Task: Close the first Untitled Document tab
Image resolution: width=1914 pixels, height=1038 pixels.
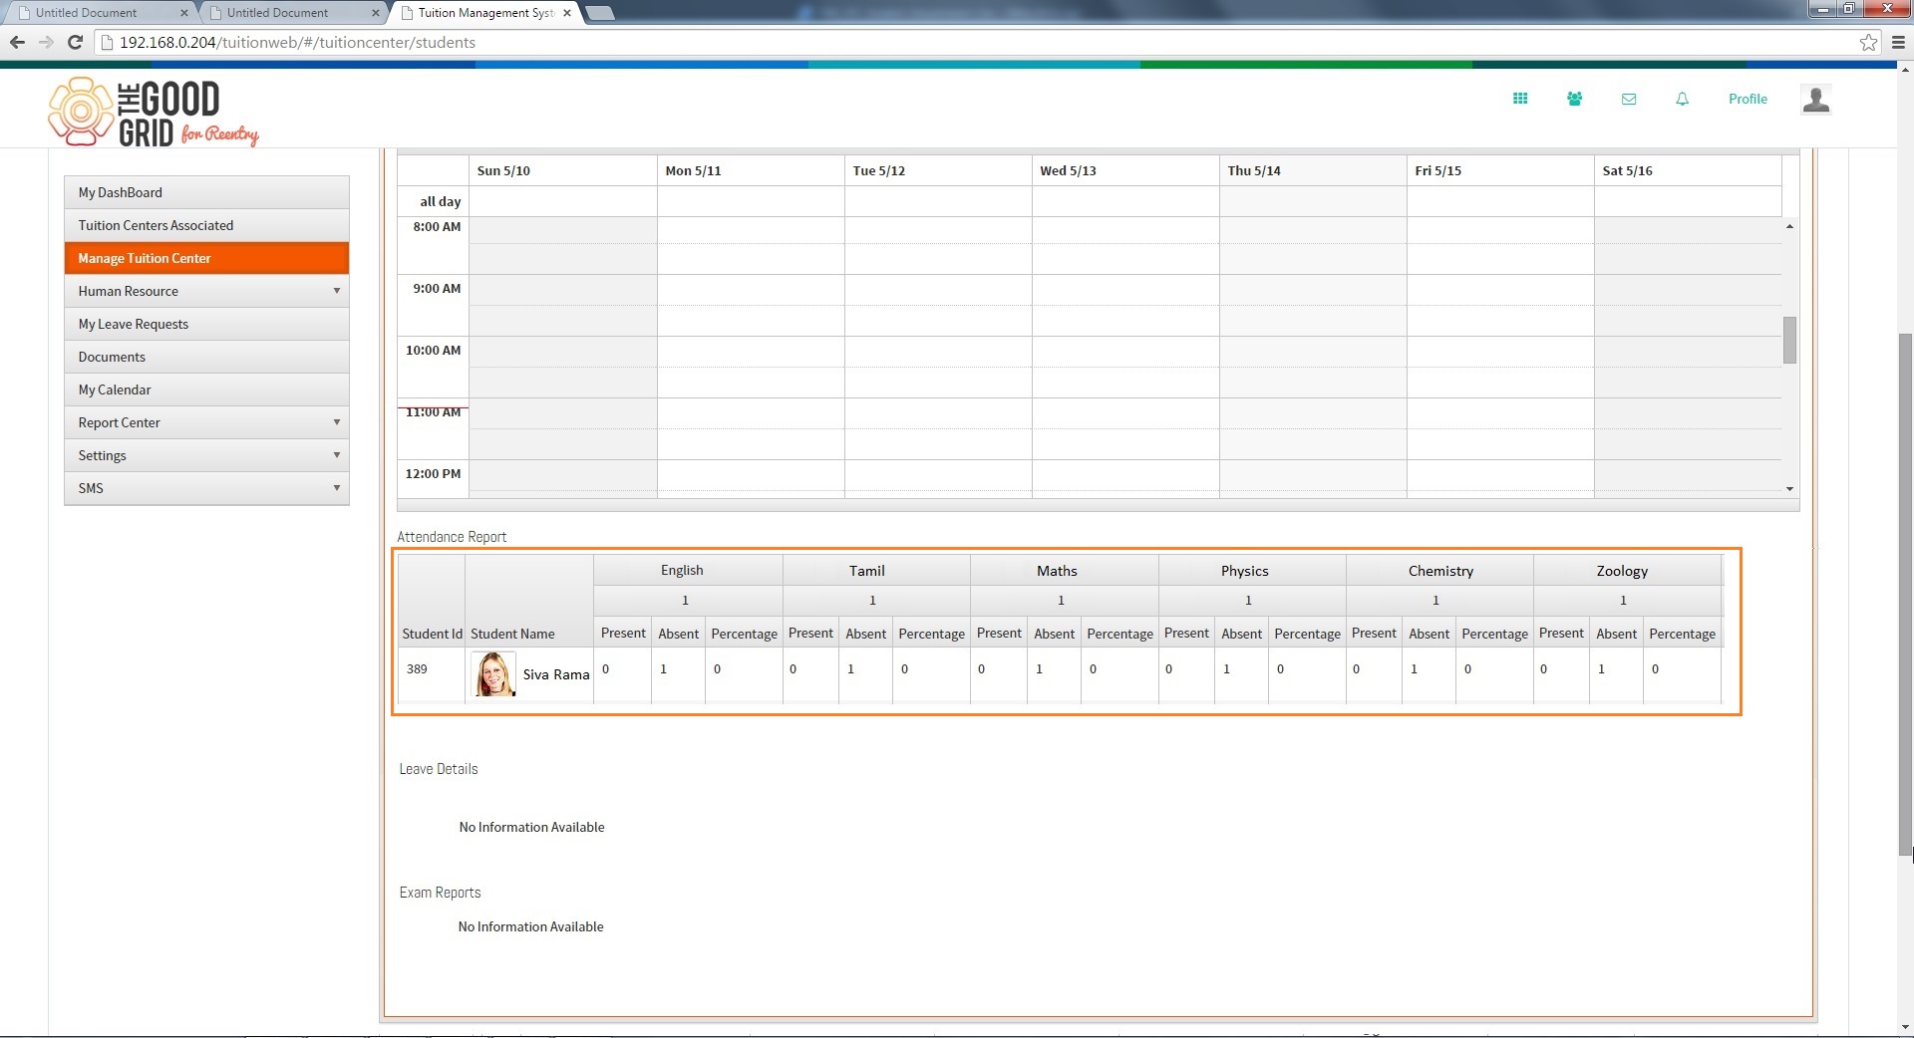Action: tap(183, 13)
